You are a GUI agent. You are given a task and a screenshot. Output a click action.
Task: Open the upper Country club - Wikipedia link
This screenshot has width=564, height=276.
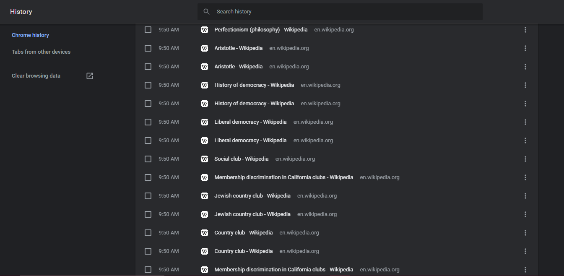coord(244,233)
